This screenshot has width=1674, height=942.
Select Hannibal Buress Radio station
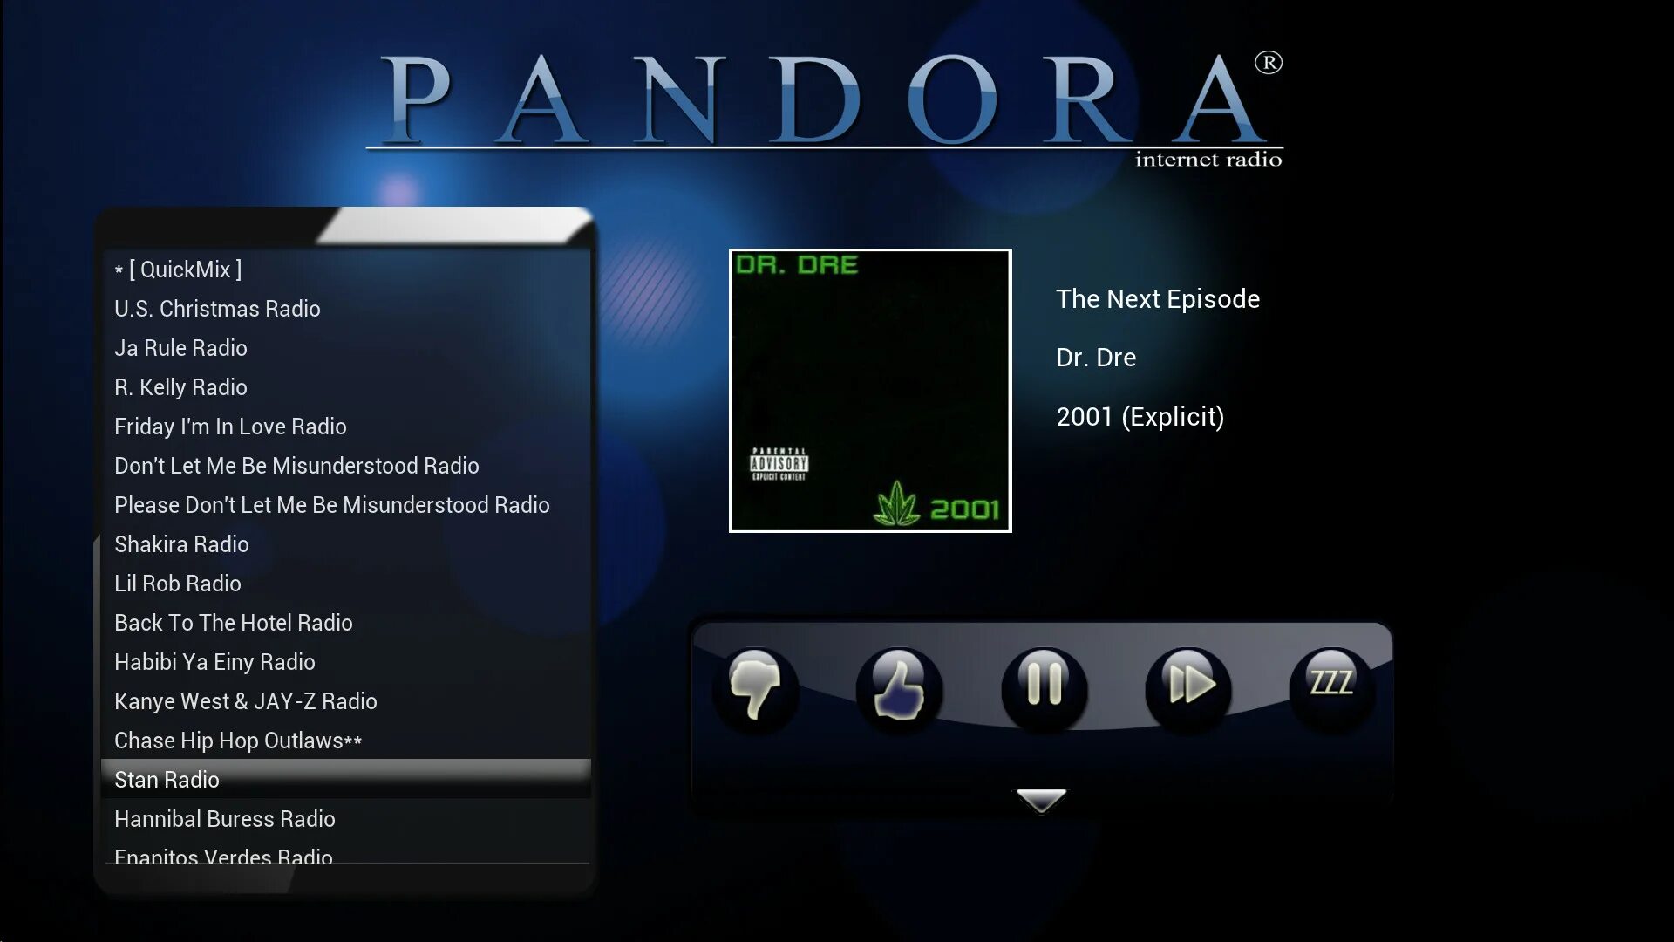tap(224, 819)
